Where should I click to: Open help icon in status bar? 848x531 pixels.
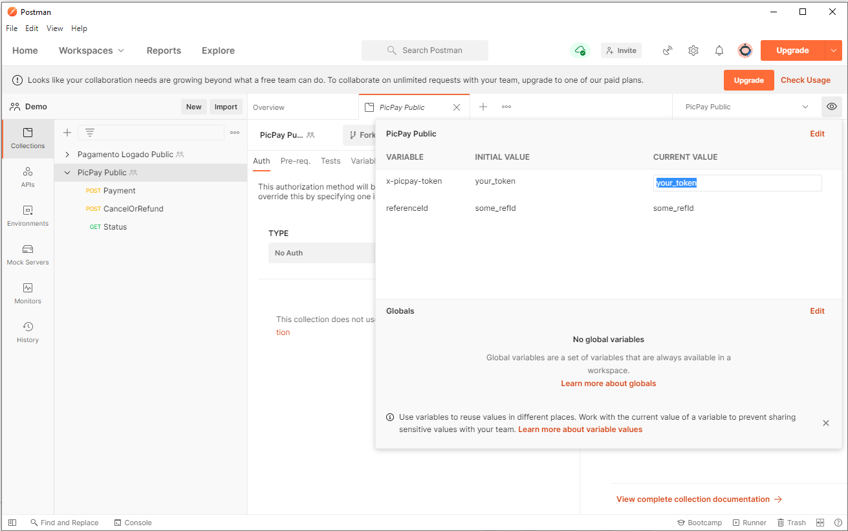838,523
